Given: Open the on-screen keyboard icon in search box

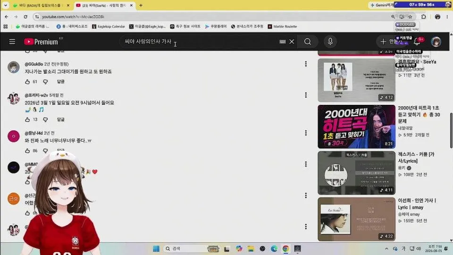Looking at the screenshot, I should point(283,42).
